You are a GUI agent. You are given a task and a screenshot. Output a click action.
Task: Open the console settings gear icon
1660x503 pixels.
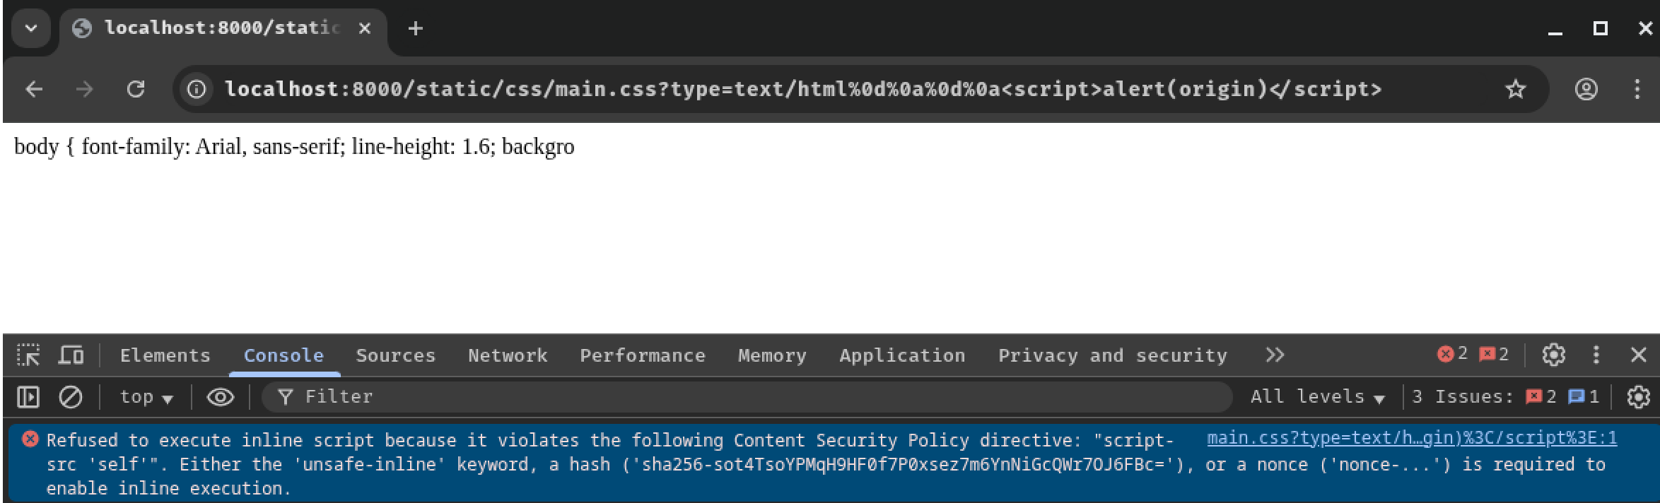point(1638,397)
